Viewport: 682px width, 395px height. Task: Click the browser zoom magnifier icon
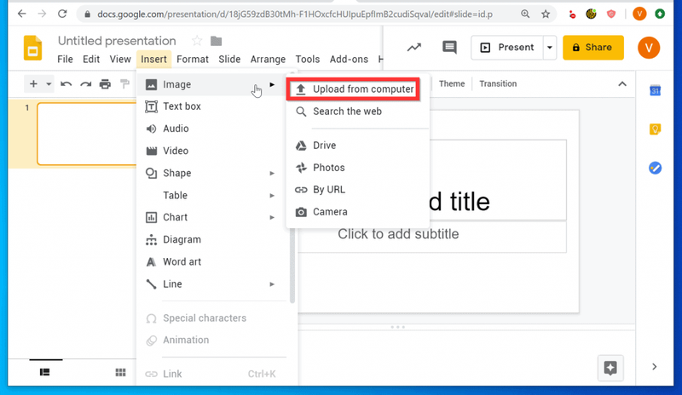click(x=525, y=14)
